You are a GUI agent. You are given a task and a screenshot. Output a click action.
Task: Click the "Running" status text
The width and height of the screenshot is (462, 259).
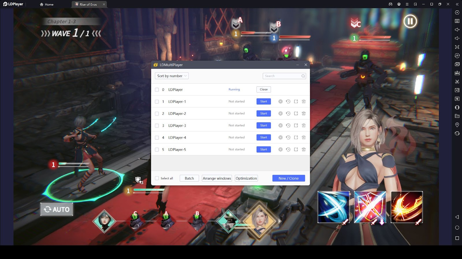tap(234, 89)
